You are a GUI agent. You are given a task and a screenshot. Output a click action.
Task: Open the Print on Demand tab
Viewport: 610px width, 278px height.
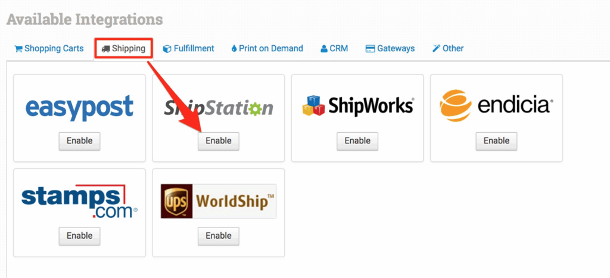tap(267, 48)
